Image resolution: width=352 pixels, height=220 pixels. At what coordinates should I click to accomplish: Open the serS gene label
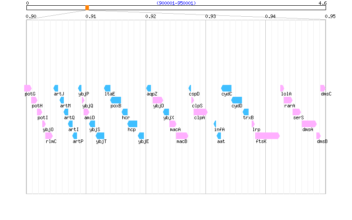click(298, 117)
